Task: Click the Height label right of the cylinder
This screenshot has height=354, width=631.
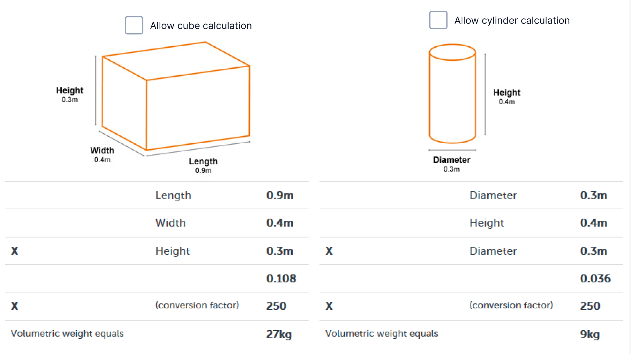Action: point(507,93)
